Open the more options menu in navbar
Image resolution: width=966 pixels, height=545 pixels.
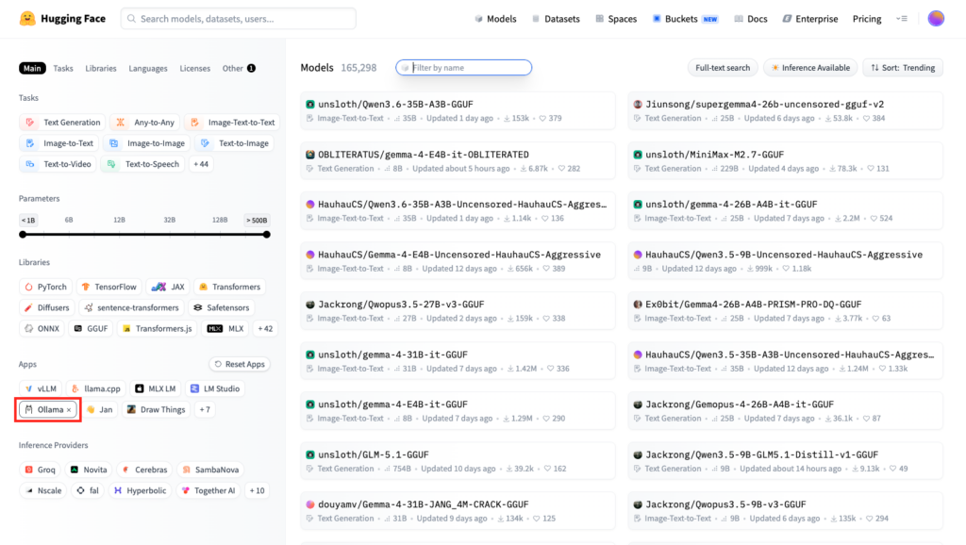point(902,19)
